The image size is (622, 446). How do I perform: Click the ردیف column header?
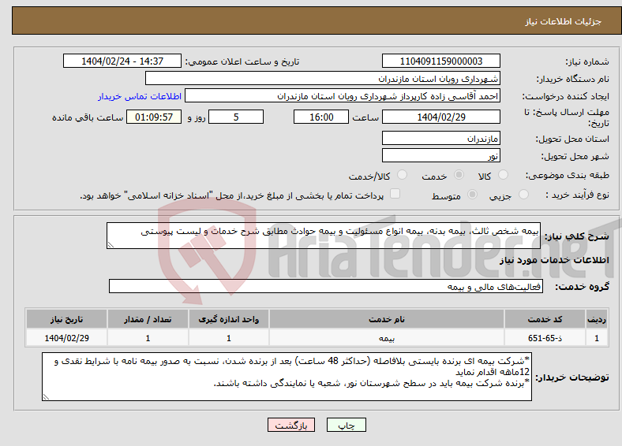pos(597,319)
